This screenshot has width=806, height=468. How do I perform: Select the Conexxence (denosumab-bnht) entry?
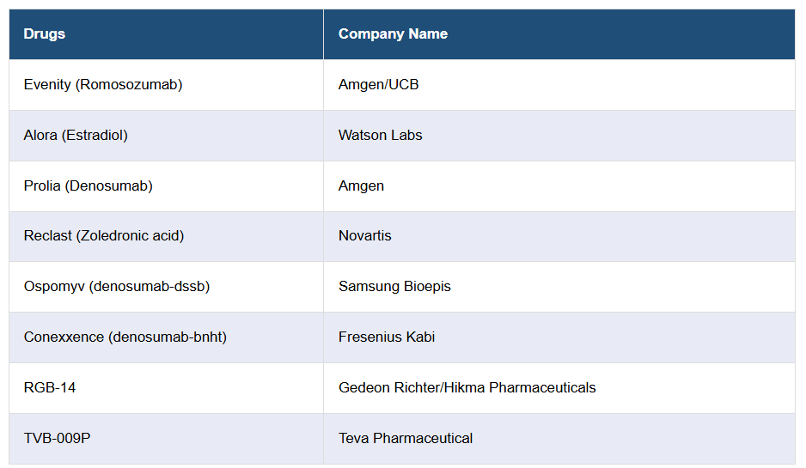125,337
